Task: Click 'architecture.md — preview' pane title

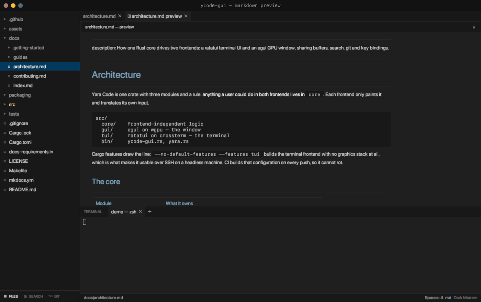Action: [110, 27]
